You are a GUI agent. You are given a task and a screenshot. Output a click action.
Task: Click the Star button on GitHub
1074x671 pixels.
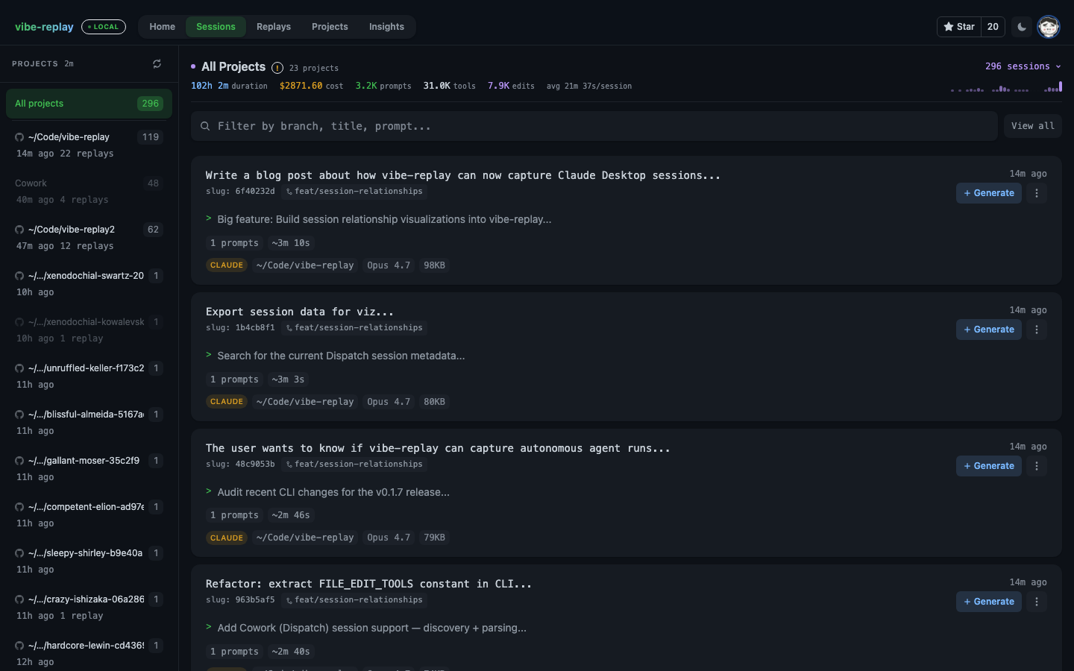(959, 27)
